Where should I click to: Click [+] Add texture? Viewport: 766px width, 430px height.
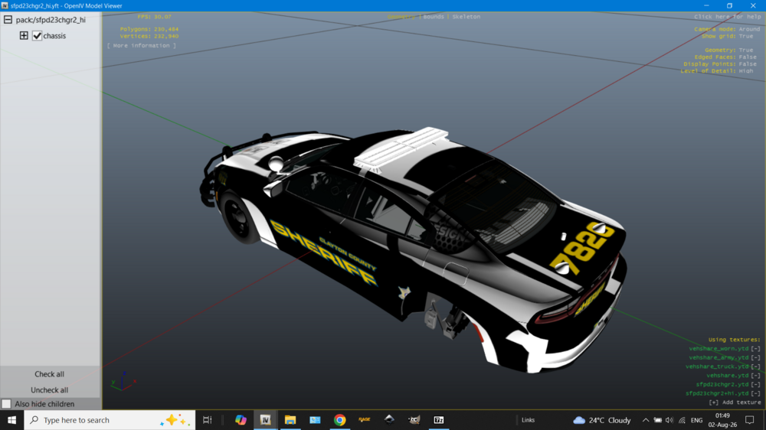(x=735, y=402)
